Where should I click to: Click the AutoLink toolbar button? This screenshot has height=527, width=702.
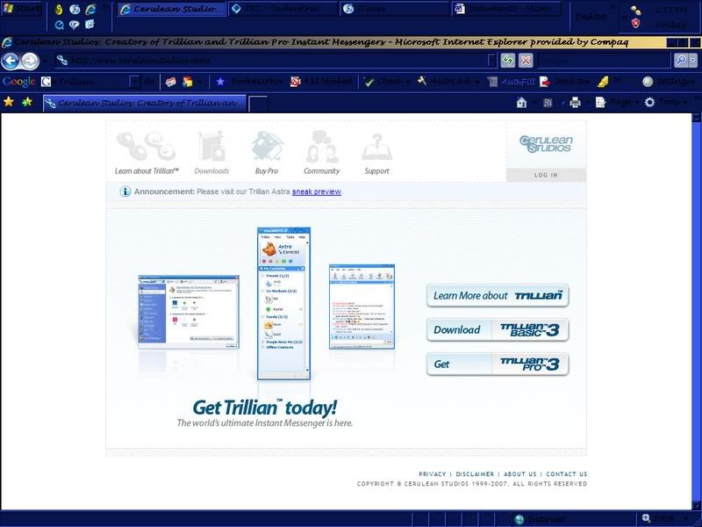coord(448,82)
